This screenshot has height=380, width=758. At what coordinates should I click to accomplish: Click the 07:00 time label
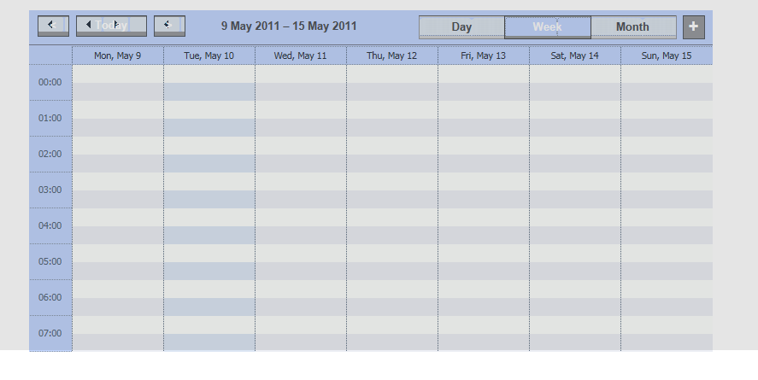tap(50, 333)
